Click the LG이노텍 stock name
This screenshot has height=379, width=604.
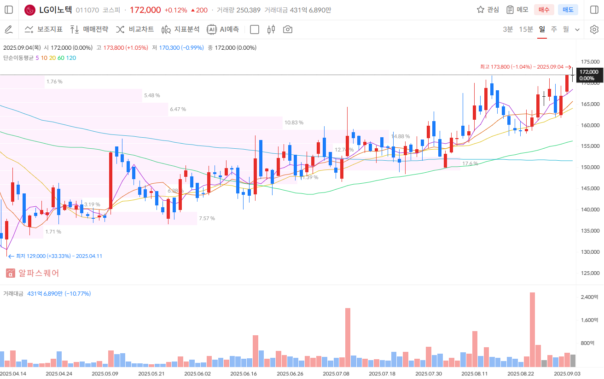(x=55, y=10)
